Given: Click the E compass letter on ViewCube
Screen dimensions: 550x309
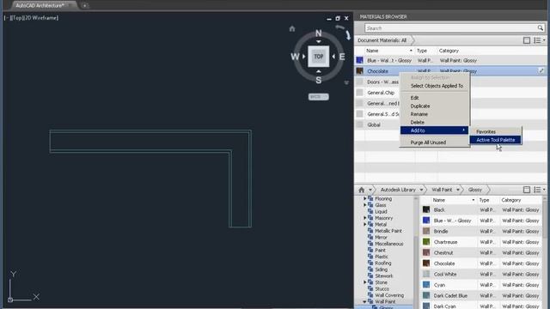Looking at the screenshot, I should [342, 57].
